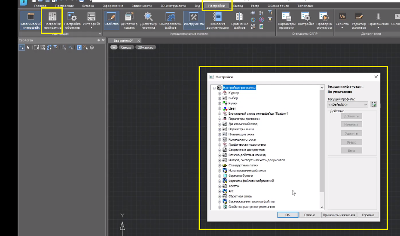Click the filter lightning icon in ribbon
The image size is (400, 236).
[x=270, y=12]
